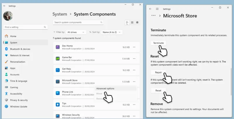Screen dimensions: 234x119
Task: Click the Accessibility figure icon
Action: coord(6,94)
